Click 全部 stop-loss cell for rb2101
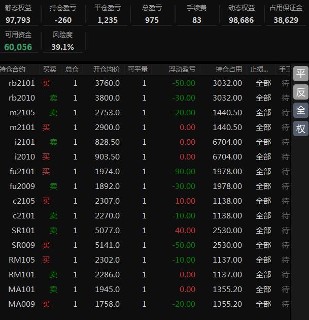309x320 pixels. click(263, 83)
